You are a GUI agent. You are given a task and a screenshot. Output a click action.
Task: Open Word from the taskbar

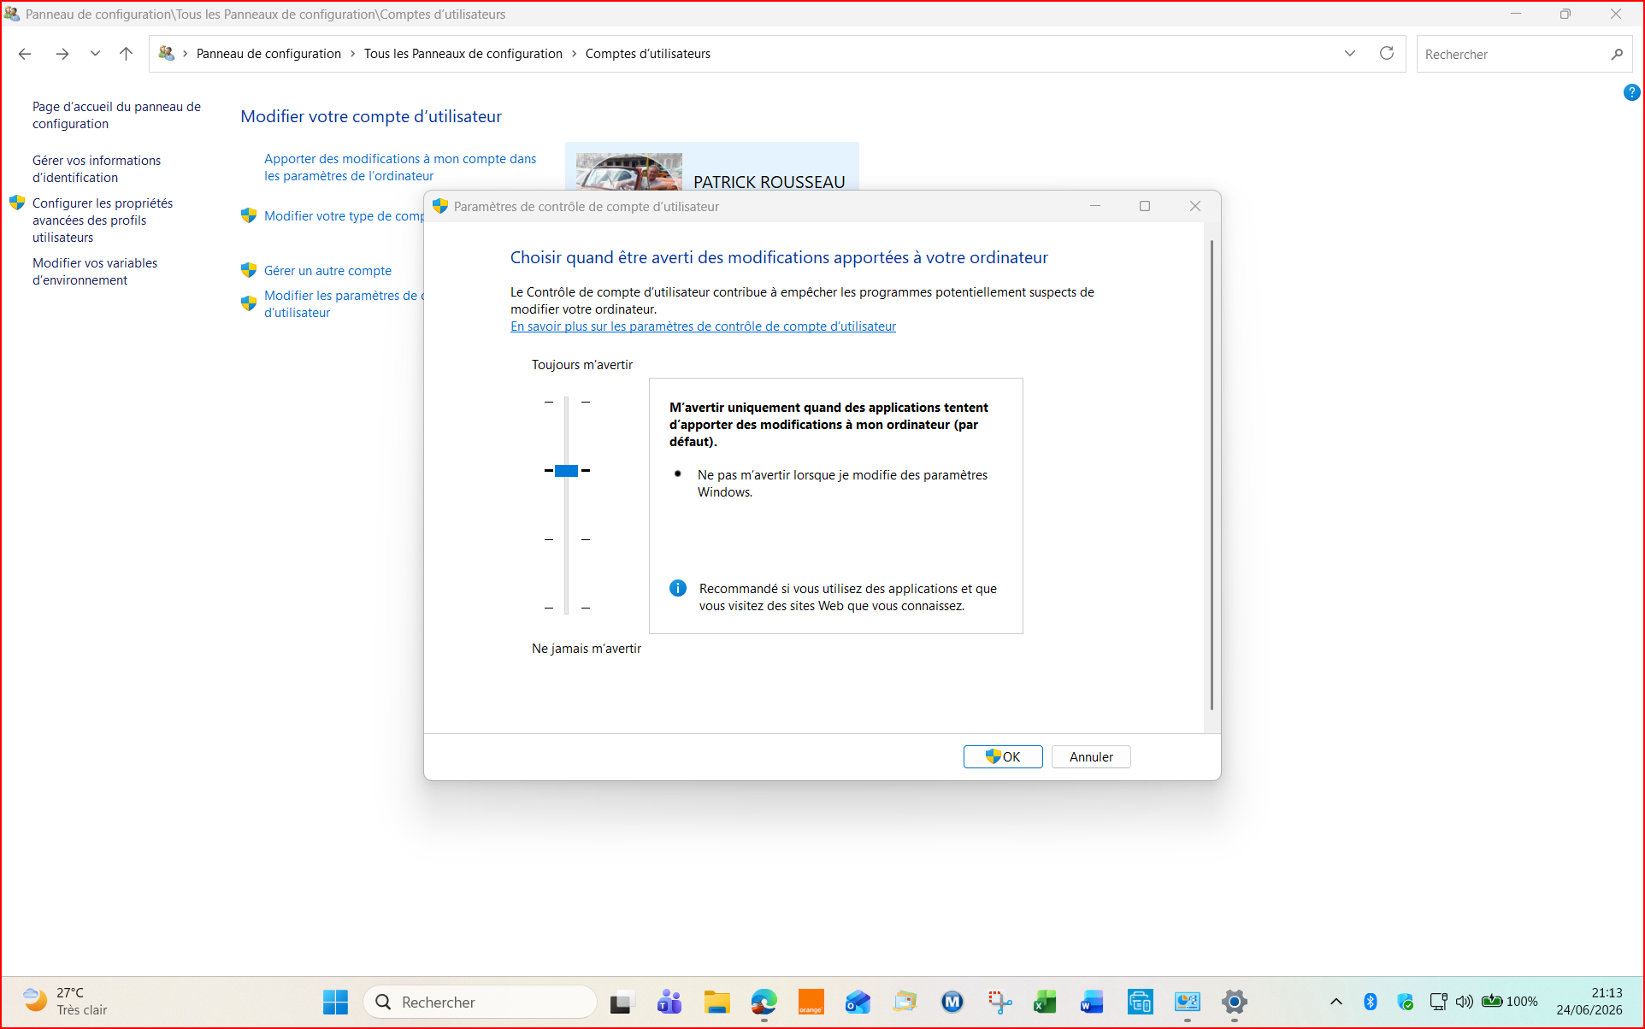[x=1093, y=1002]
